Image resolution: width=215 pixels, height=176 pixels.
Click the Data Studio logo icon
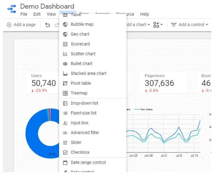(x=12, y=9)
